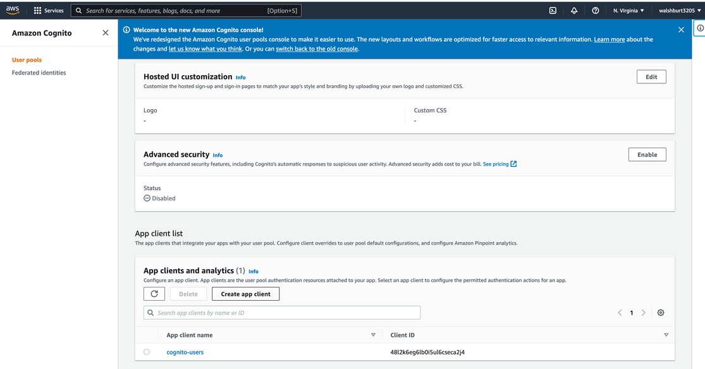Open Info link for Hosted UI customization
This screenshot has height=369, width=705.
point(240,77)
